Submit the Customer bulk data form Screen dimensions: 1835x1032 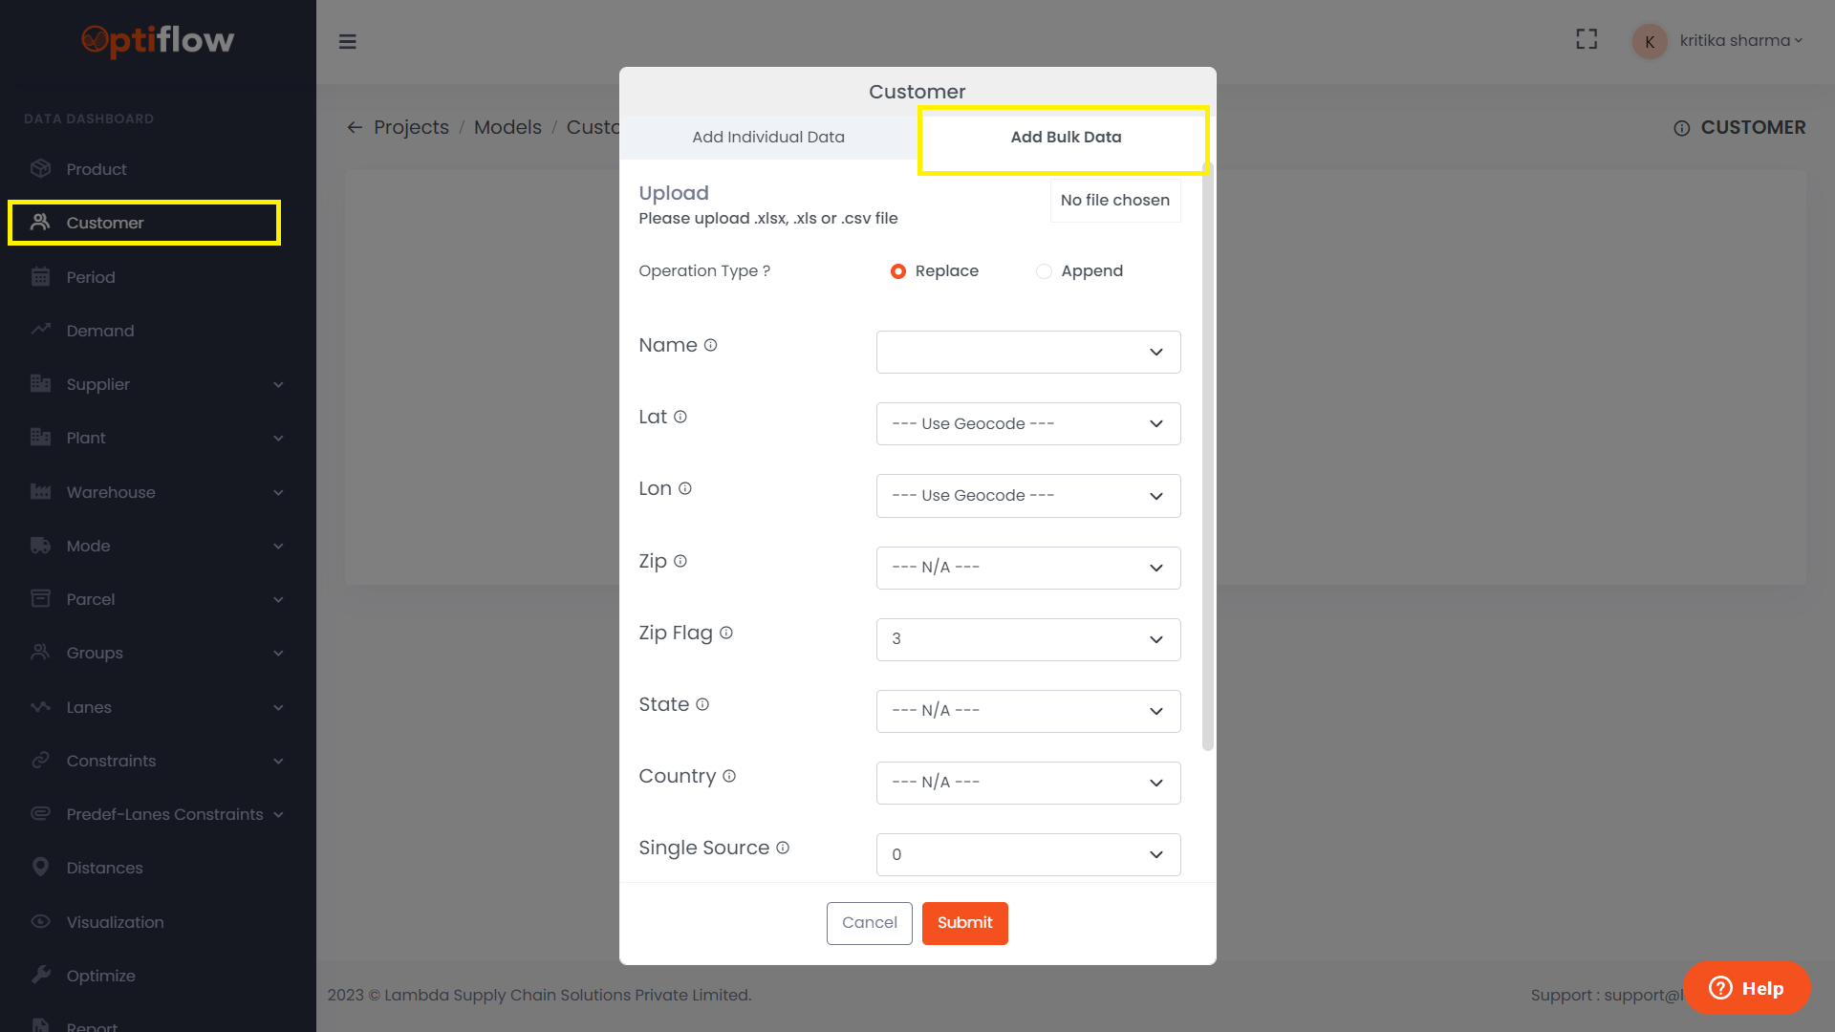point(964,923)
